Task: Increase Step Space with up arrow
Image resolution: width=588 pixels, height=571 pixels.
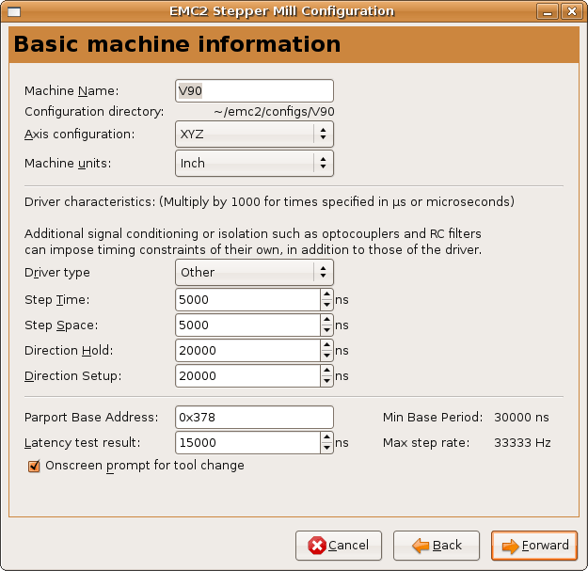Action: pos(326,320)
